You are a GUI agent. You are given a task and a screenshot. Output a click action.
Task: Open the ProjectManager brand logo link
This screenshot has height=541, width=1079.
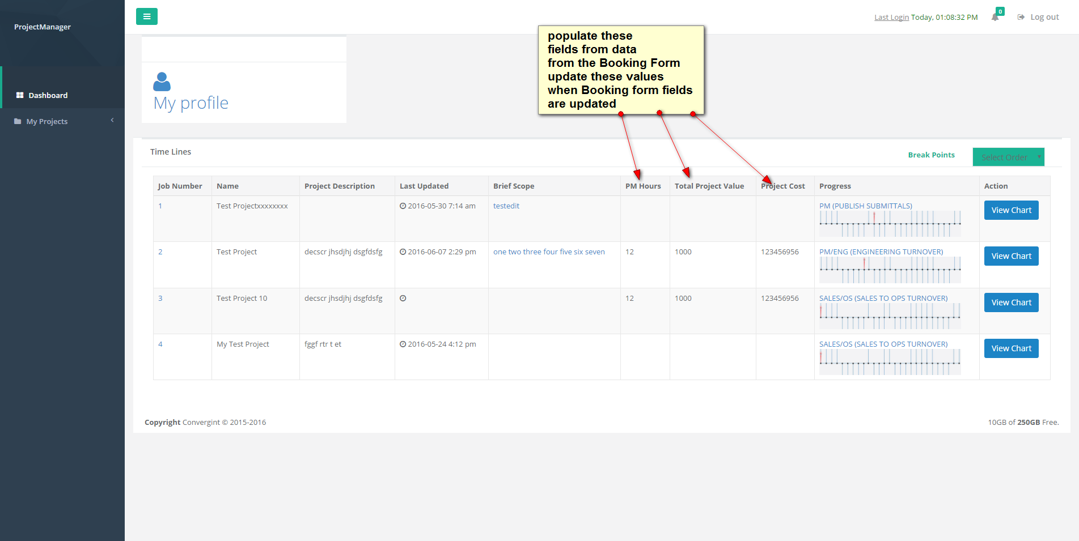coord(43,27)
